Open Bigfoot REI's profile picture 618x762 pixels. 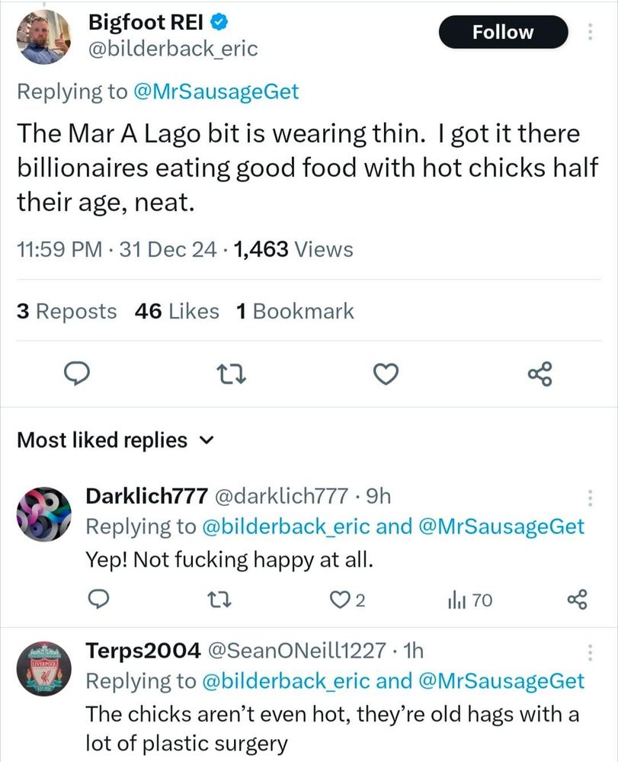click(43, 37)
